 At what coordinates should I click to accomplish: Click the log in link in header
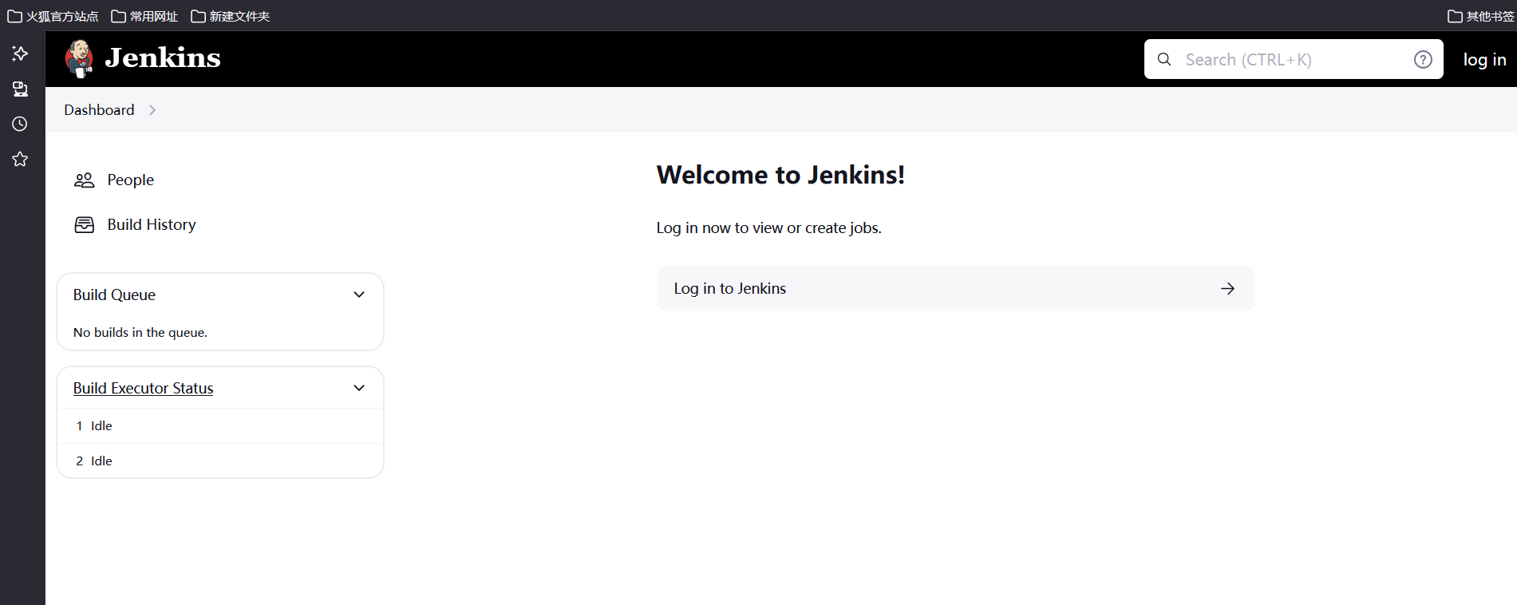tap(1484, 60)
